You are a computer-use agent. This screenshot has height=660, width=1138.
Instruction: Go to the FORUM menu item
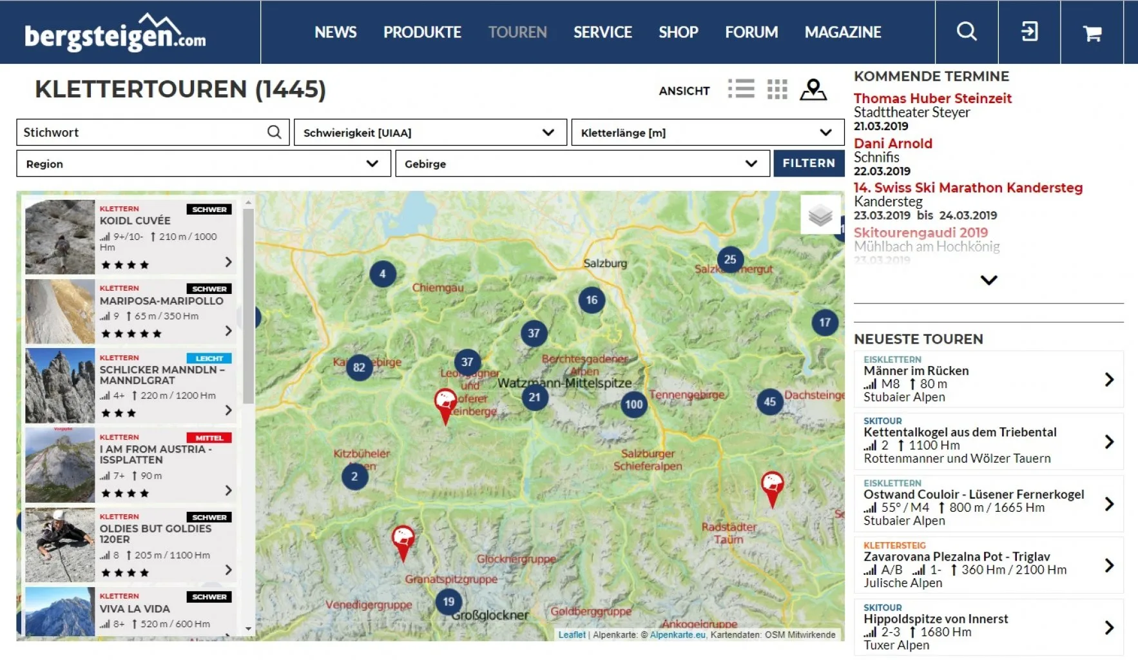pos(751,32)
